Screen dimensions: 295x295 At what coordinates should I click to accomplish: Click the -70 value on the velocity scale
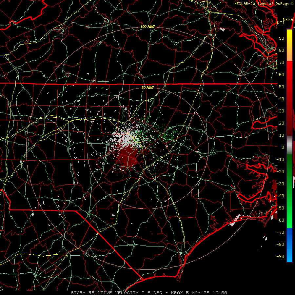click(280, 232)
